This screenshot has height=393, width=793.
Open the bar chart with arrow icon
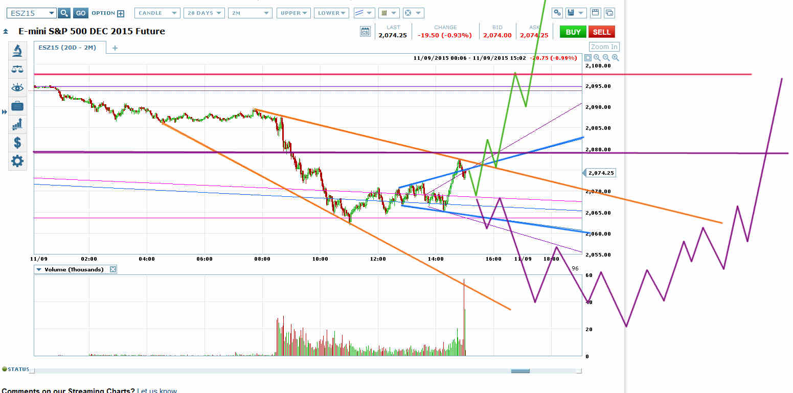coord(17,124)
